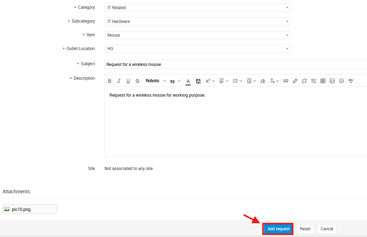Open the Outlet Location dropdown showing HQ
The height and width of the screenshot is (237, 367).
[x=197, y=49]
